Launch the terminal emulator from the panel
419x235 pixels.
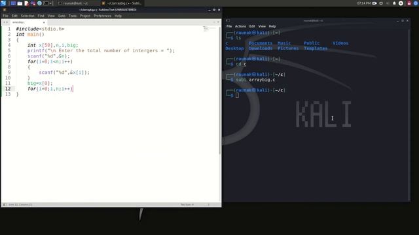(46, 3)
